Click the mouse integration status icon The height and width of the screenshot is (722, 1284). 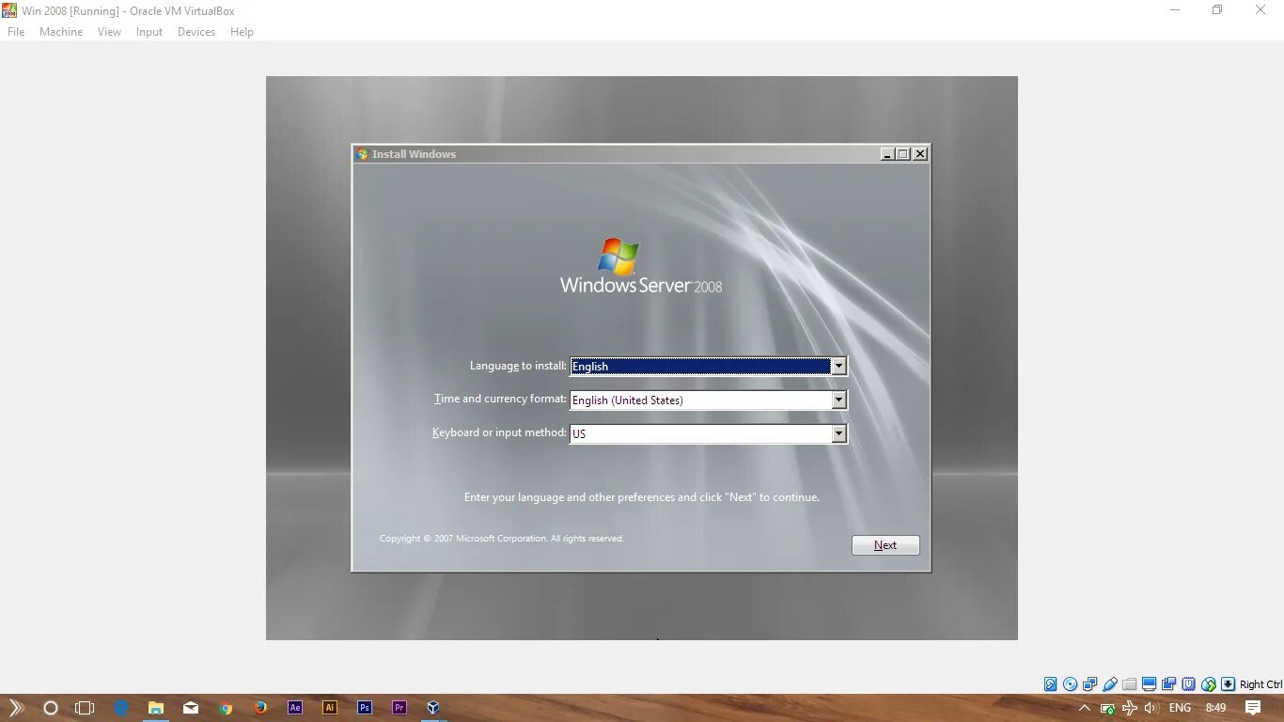[1209, 684]
